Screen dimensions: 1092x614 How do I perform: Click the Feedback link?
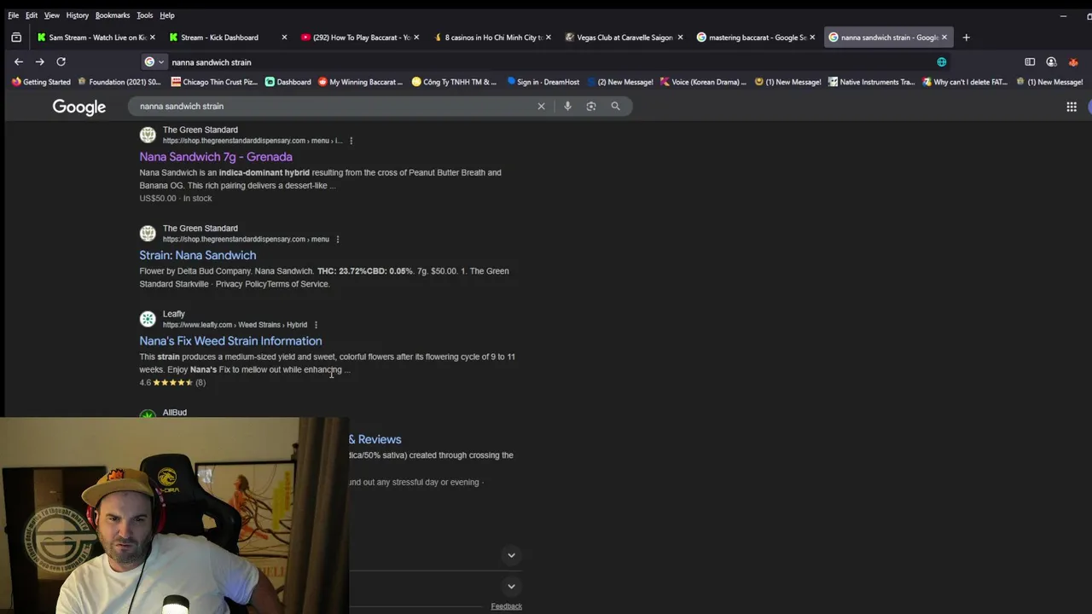click(x=506, y=606)
